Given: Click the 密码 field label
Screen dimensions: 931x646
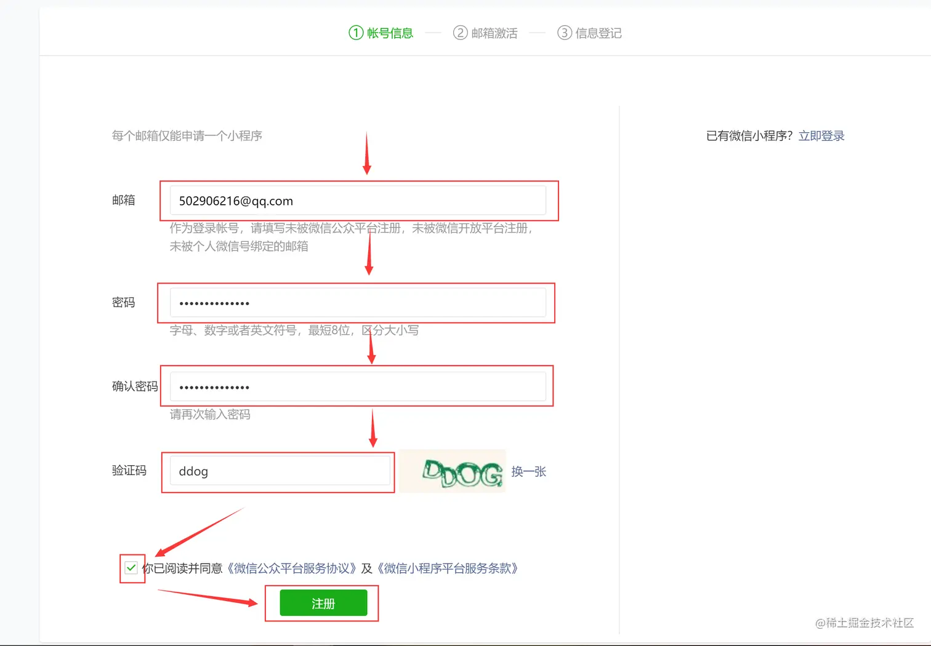Looking at the screenshot, I should pyautogui.click(x=123, y=302).
